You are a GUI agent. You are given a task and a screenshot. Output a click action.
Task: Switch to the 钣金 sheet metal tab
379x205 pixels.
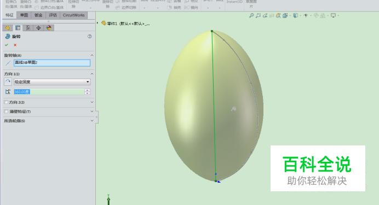pos(38,15)
